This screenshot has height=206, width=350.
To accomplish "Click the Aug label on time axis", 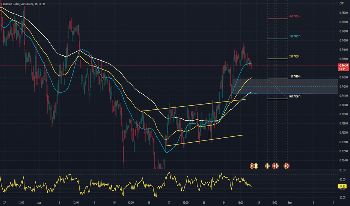I will click(39, 203).
